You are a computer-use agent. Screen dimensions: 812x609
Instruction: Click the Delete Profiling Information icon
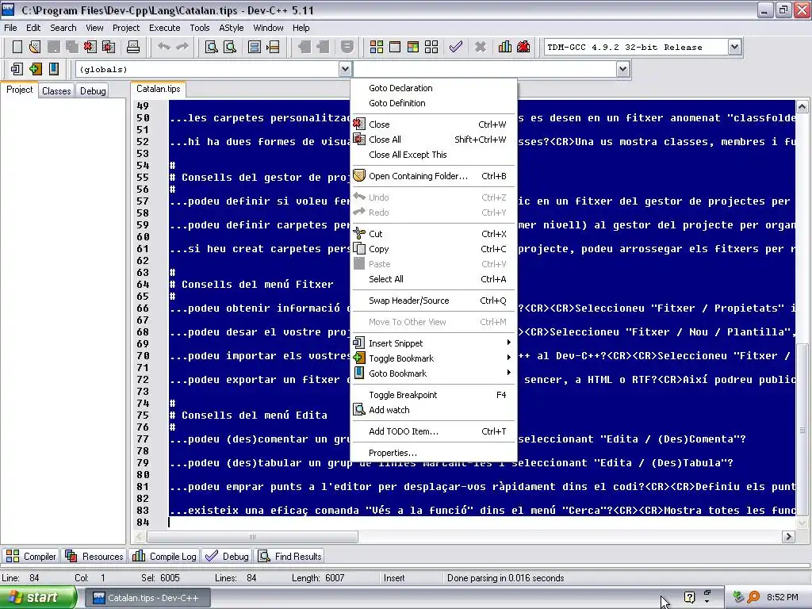pyautogui.click(x=523, y=47)
